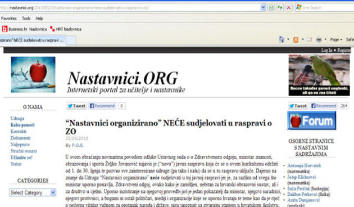The height and width of the screenshot is (207, 354).
Task: Click the Home icon in command bar
Action: pos(282,39)
